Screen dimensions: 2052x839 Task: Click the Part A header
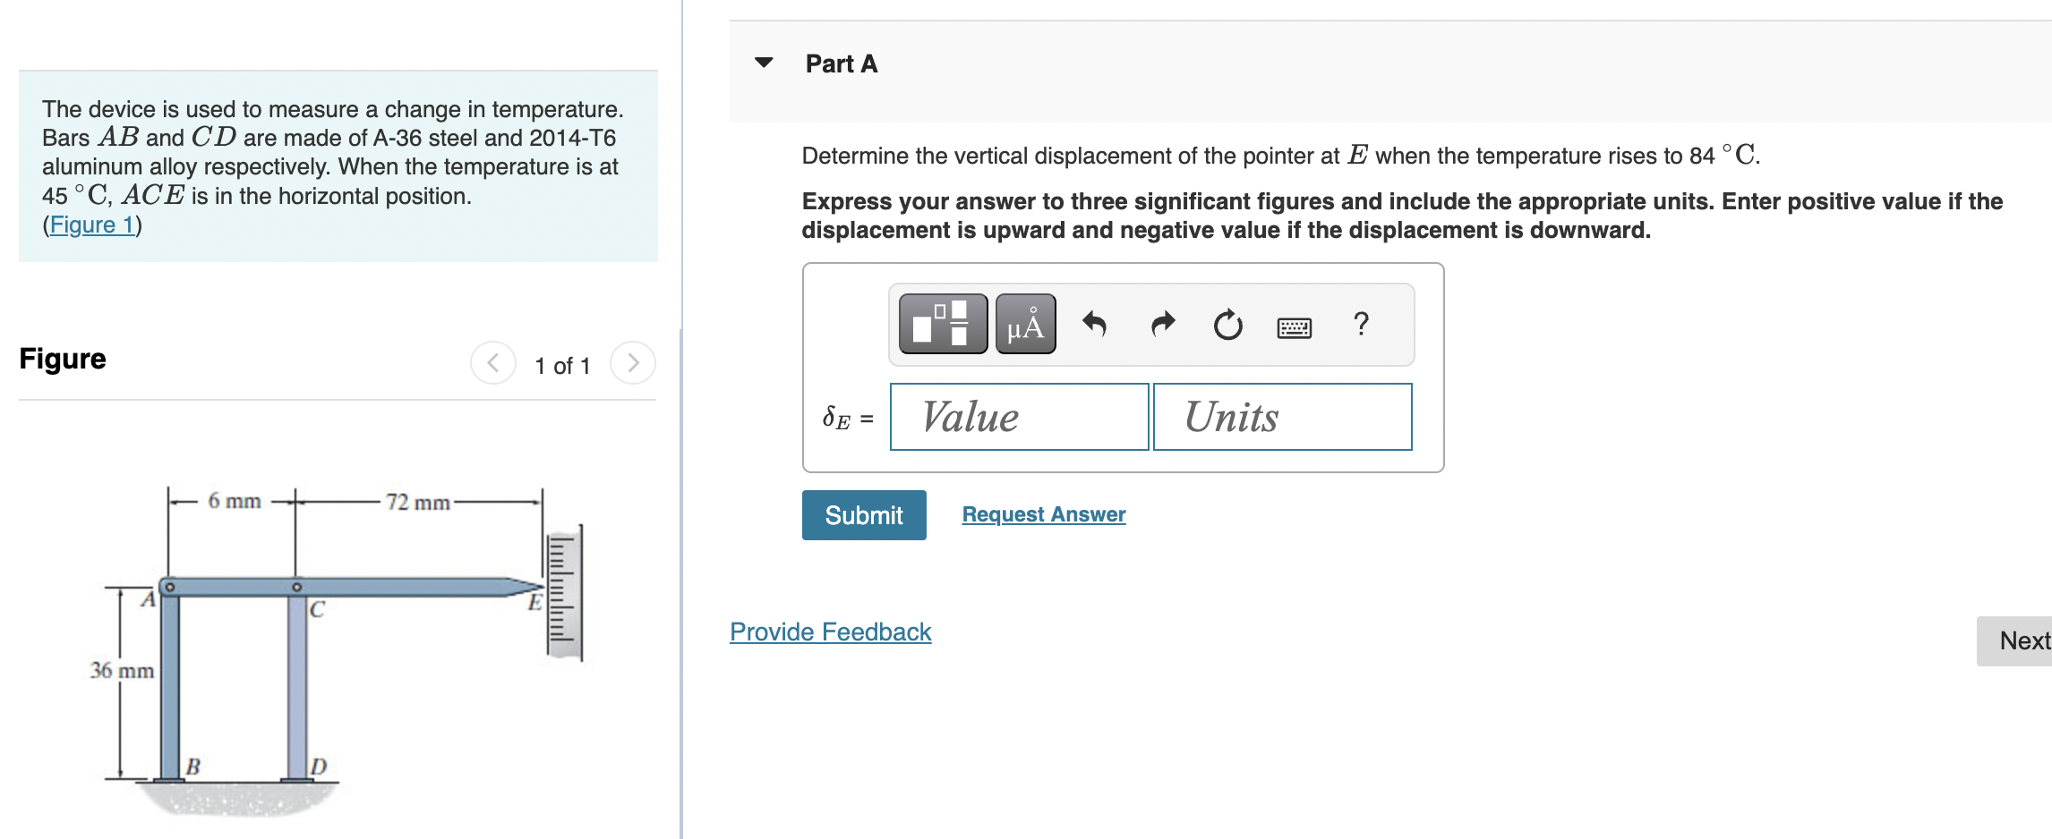coord(840,64)
